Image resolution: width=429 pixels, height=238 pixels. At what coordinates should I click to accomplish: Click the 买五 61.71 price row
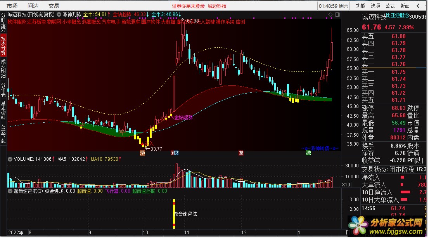[x=394, y=100]
